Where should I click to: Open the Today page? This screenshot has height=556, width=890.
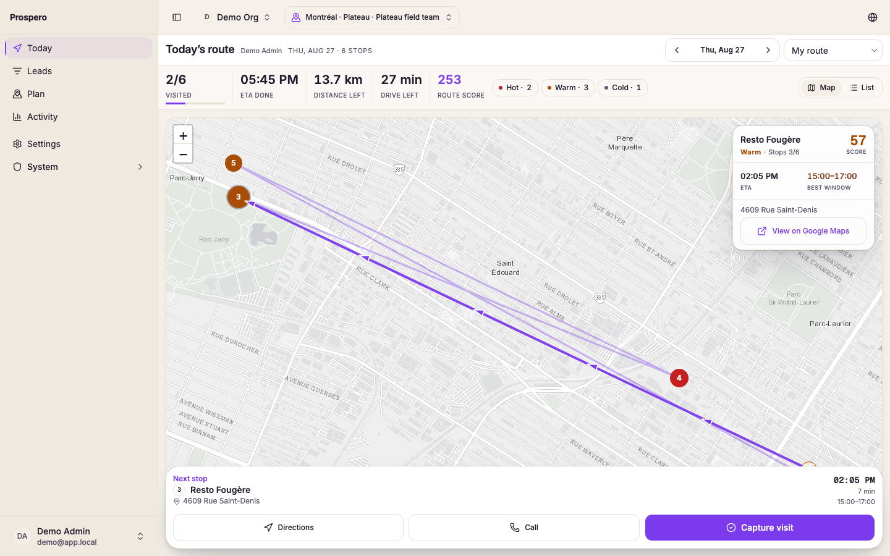pos(78,48)
